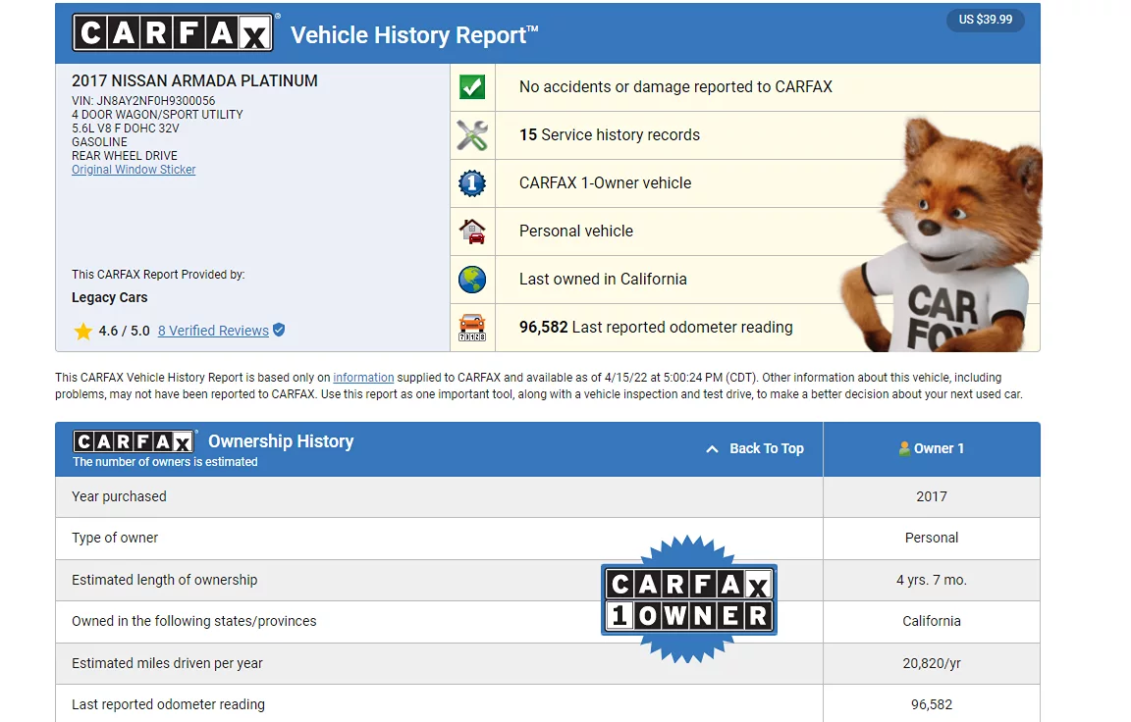Screen dimensions: 1131x722
Task: Follow the 'information' link in disclaimer
Action: click(x=363, y=378)
